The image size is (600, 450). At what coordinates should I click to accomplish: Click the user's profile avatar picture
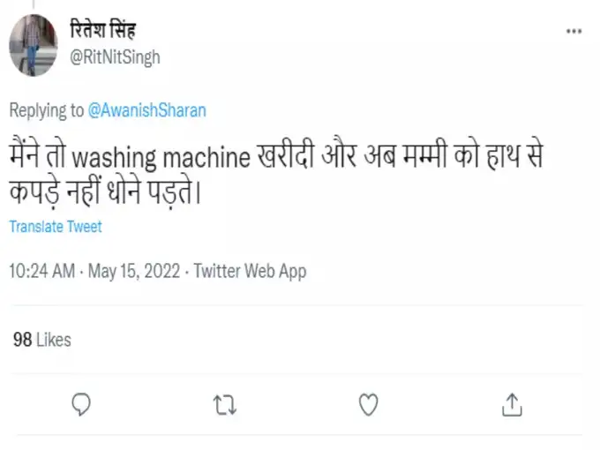point(33,45)
